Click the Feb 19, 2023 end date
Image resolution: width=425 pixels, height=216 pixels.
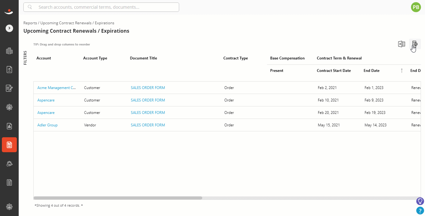point(375,113)
